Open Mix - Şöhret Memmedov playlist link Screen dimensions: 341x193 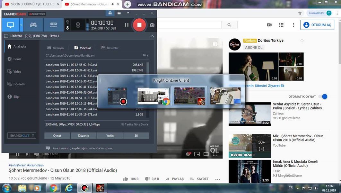click(x=298, y=138)
